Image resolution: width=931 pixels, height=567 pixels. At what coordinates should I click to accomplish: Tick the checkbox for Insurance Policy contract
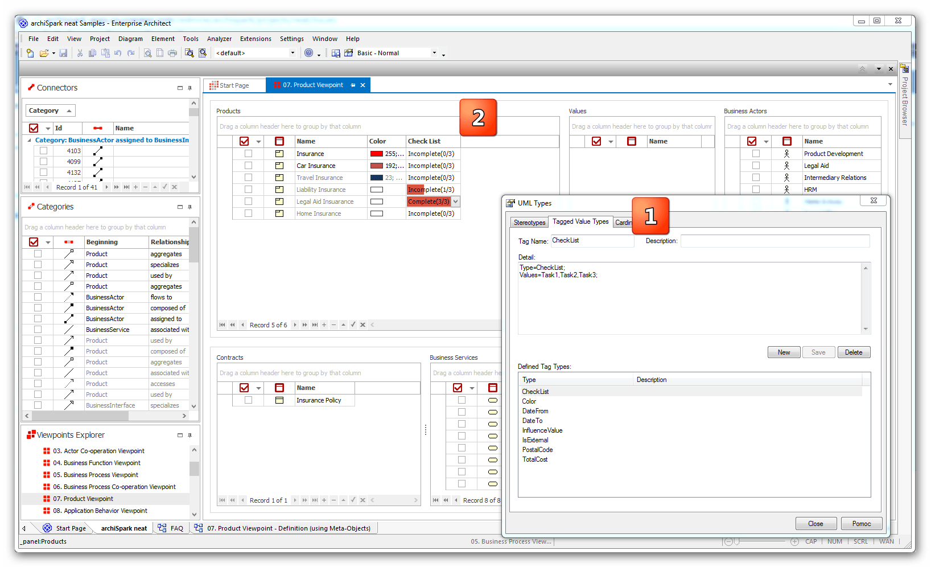[x=248, y=400]
